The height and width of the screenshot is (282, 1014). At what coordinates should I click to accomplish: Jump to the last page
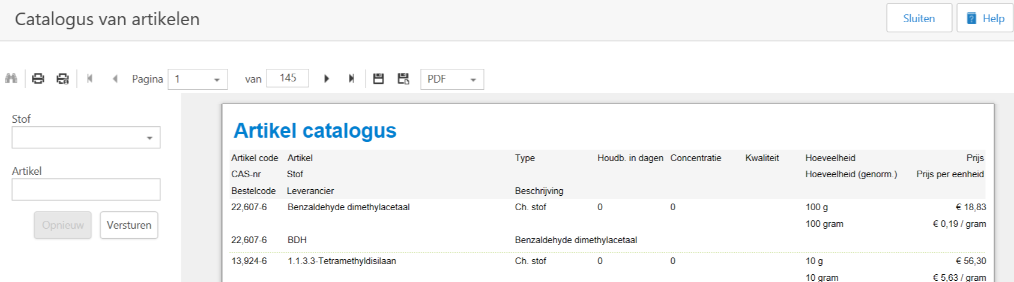[x=351, y=78]
